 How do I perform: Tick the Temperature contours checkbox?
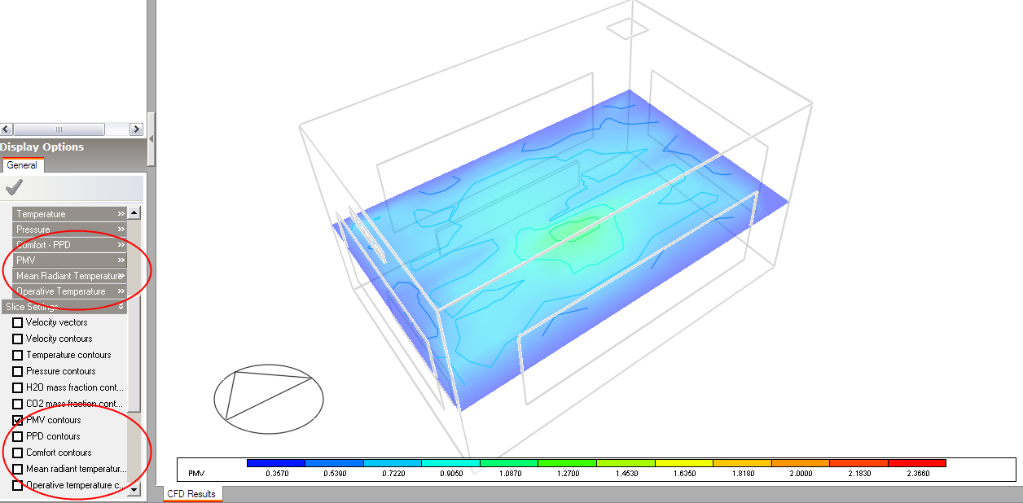18,355
